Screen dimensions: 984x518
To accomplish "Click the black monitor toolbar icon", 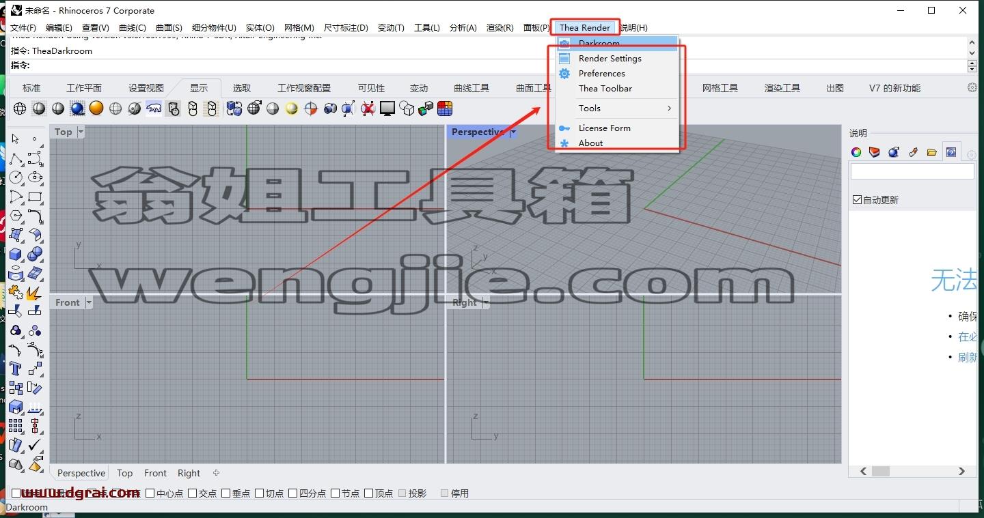I will pos(387,109).
